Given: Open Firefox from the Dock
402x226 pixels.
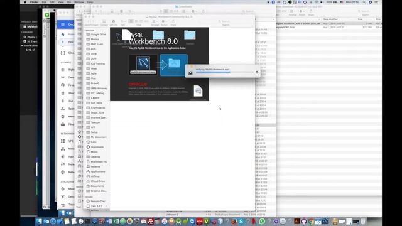Looking at the screenshot, I should [x=234, y=222].
